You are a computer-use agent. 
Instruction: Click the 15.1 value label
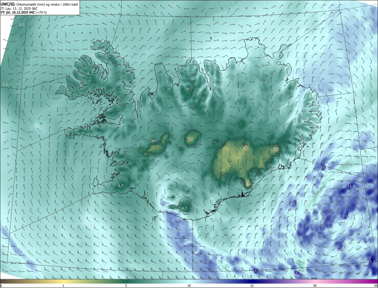371,262
